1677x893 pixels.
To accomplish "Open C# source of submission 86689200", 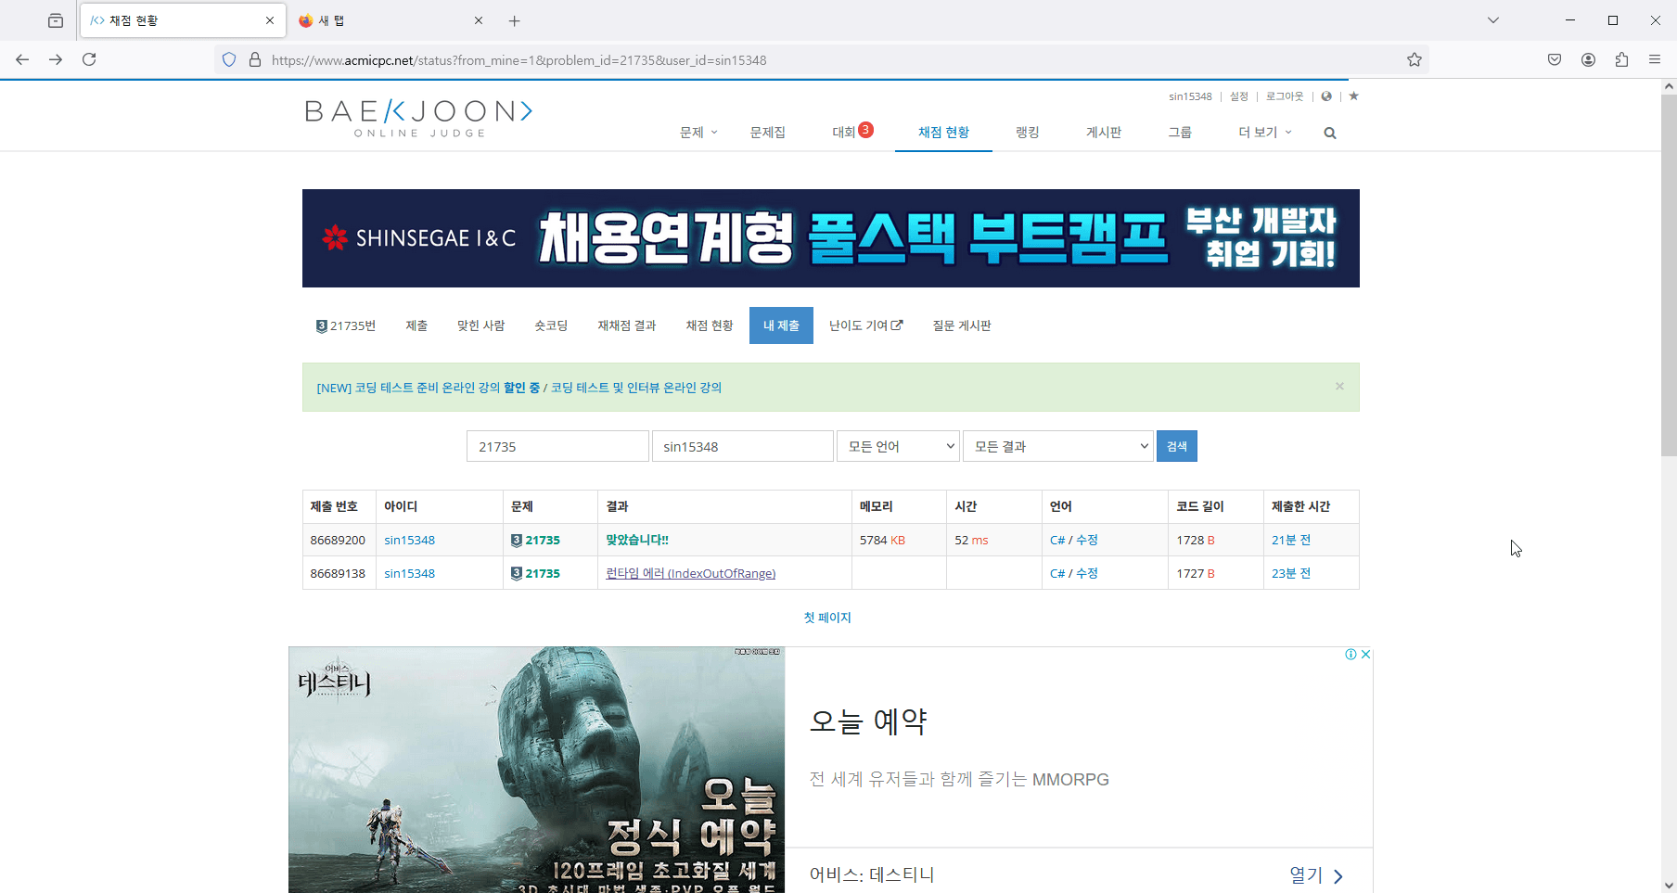I will click(x=1057, y=540).
